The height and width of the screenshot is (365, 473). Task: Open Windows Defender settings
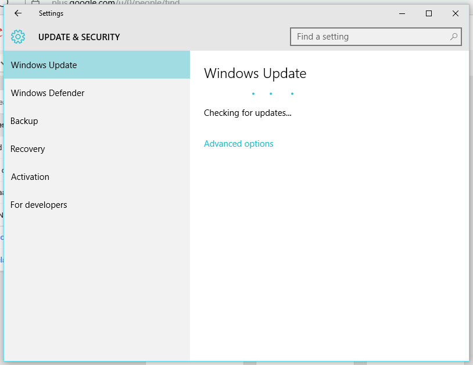click(x=47, y=93)
